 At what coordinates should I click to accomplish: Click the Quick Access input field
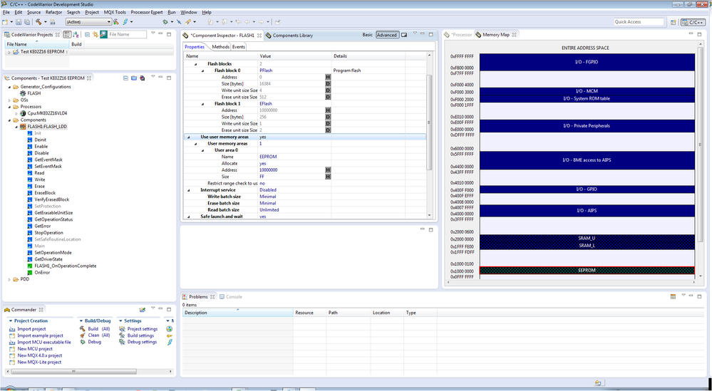coord(639,22)
